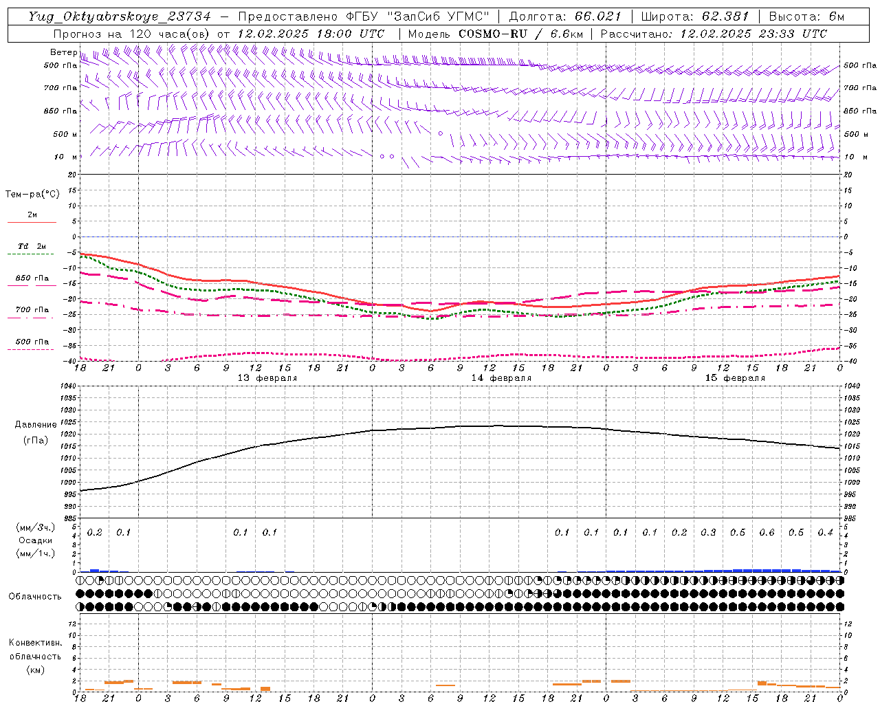
Task: Click the "6.6км" model resolution text
Action: tap(565, 34)
